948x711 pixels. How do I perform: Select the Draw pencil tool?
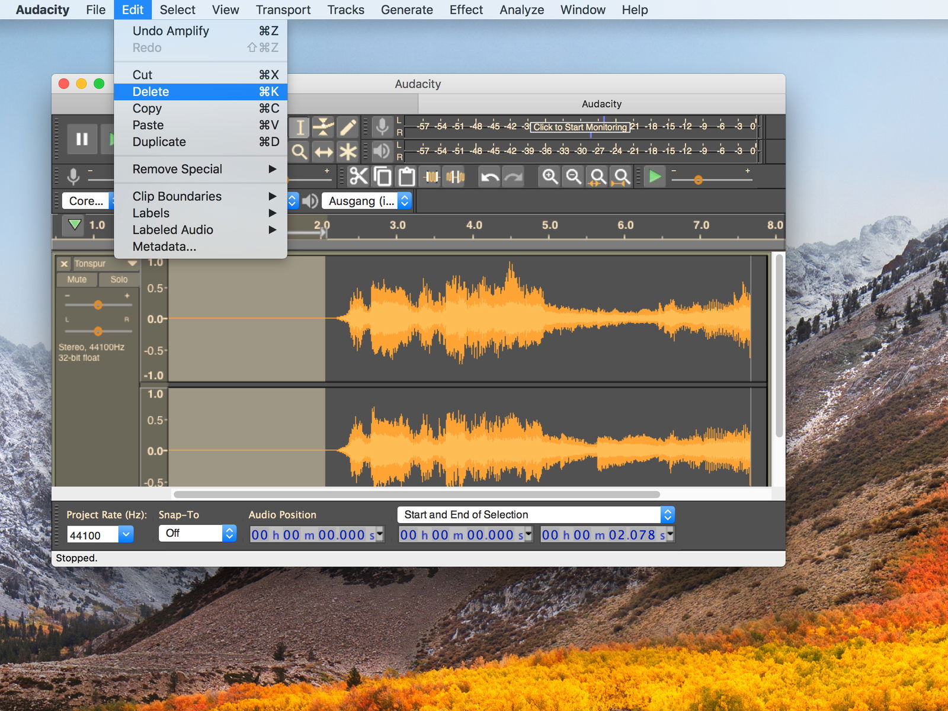[x=348, y=127]
